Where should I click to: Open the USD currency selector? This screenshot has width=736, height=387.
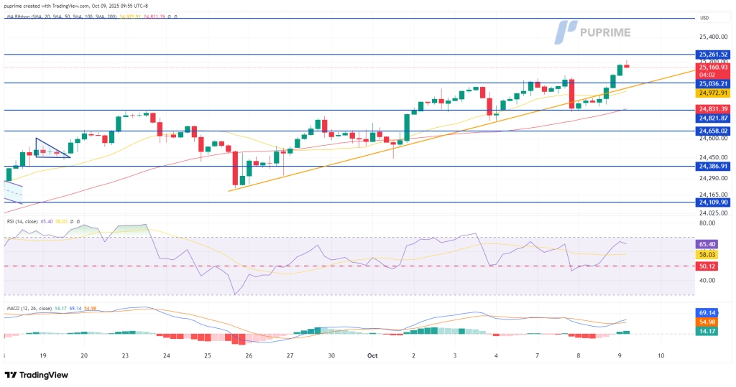704,17
